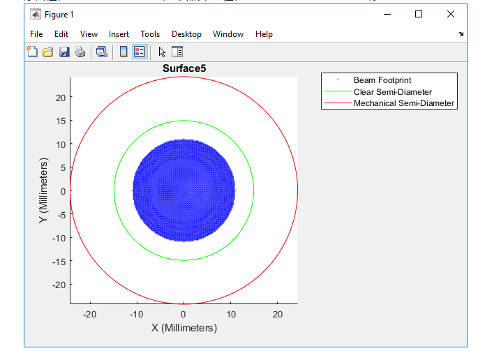Expand the Desktop menu
The width and height of the screenshot is (478, 353).
click(186, 34)
